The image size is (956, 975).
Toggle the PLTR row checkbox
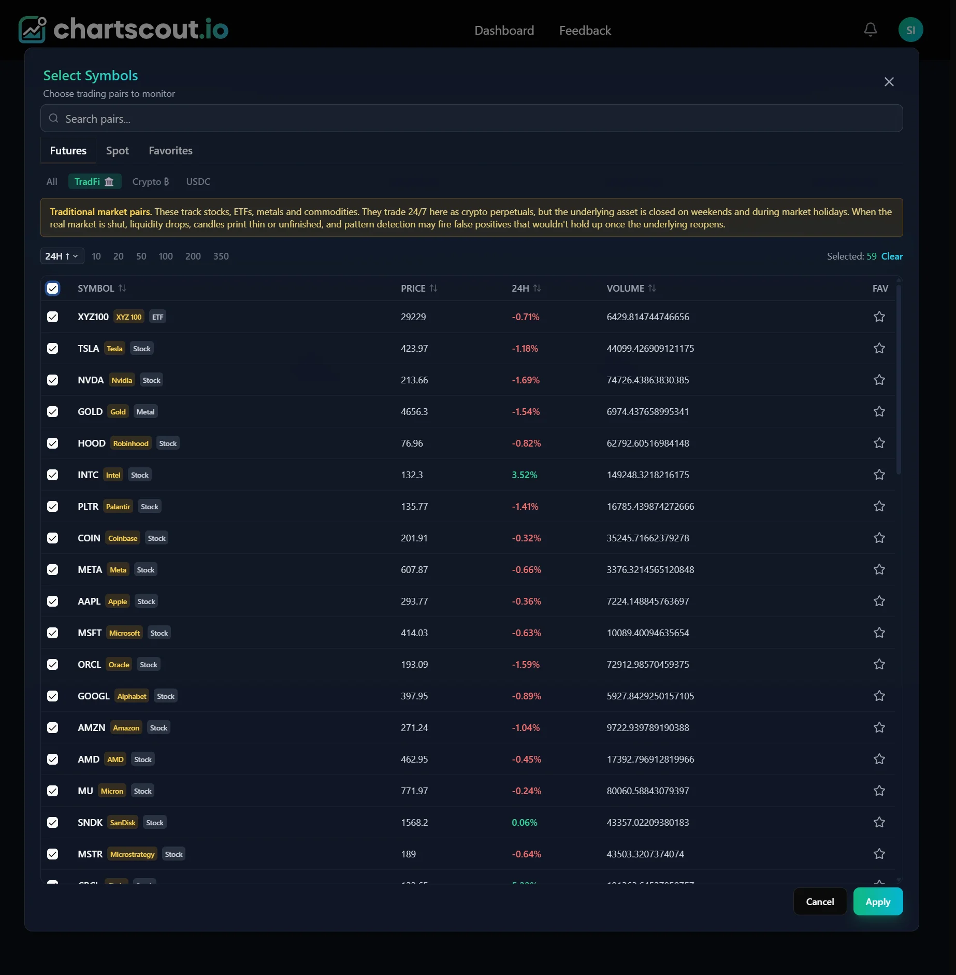(52, 506)
